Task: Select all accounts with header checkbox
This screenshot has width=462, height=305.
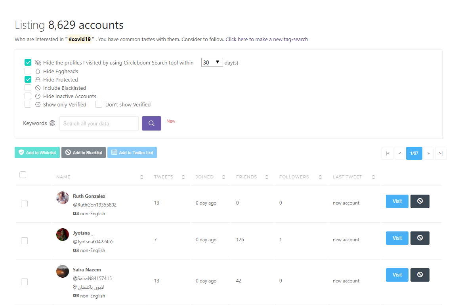Action: (23, 174)
